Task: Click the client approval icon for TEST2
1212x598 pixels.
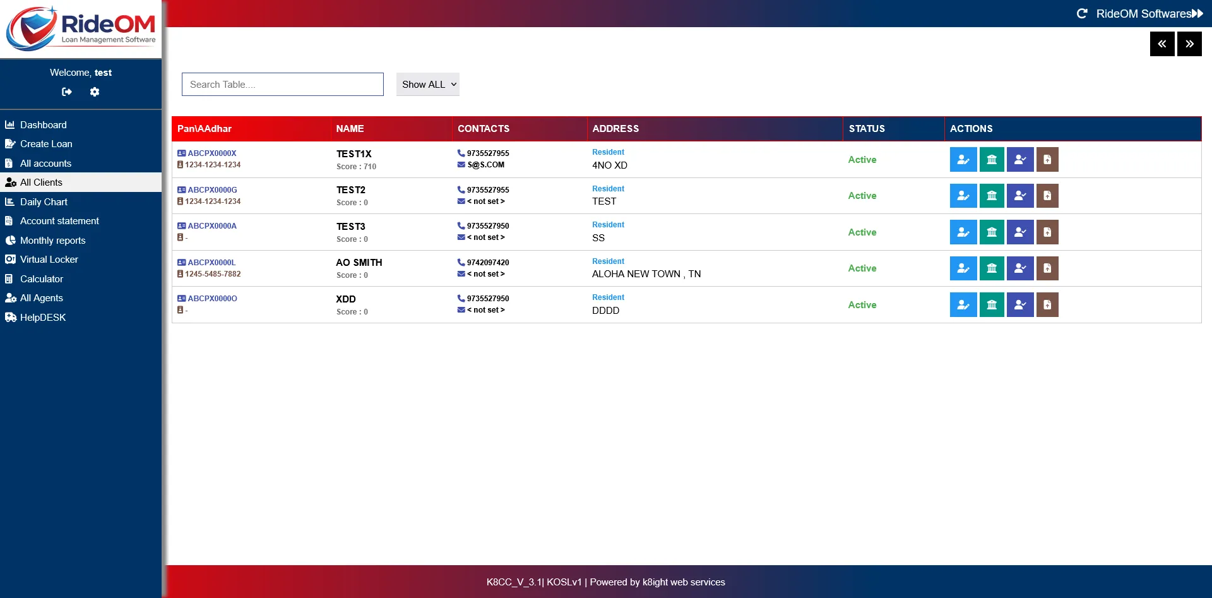Action: [1019, 195]
